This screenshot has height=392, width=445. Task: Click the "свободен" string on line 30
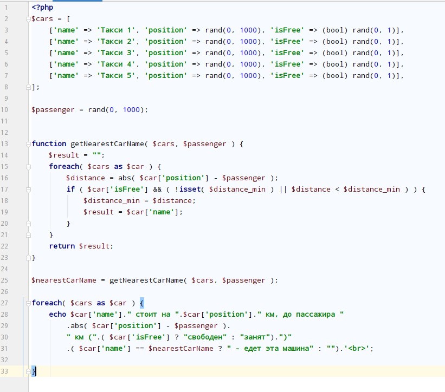coord(205,337)
